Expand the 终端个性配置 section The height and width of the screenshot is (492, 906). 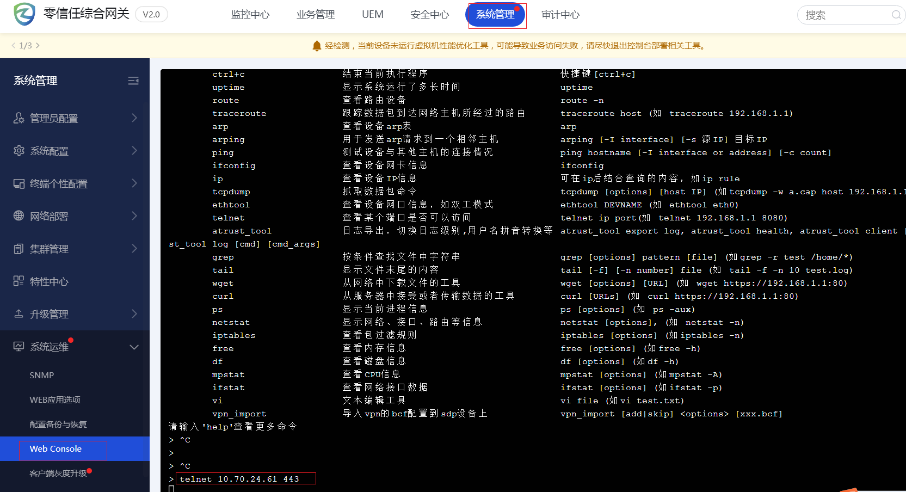(x=134, y=183)
